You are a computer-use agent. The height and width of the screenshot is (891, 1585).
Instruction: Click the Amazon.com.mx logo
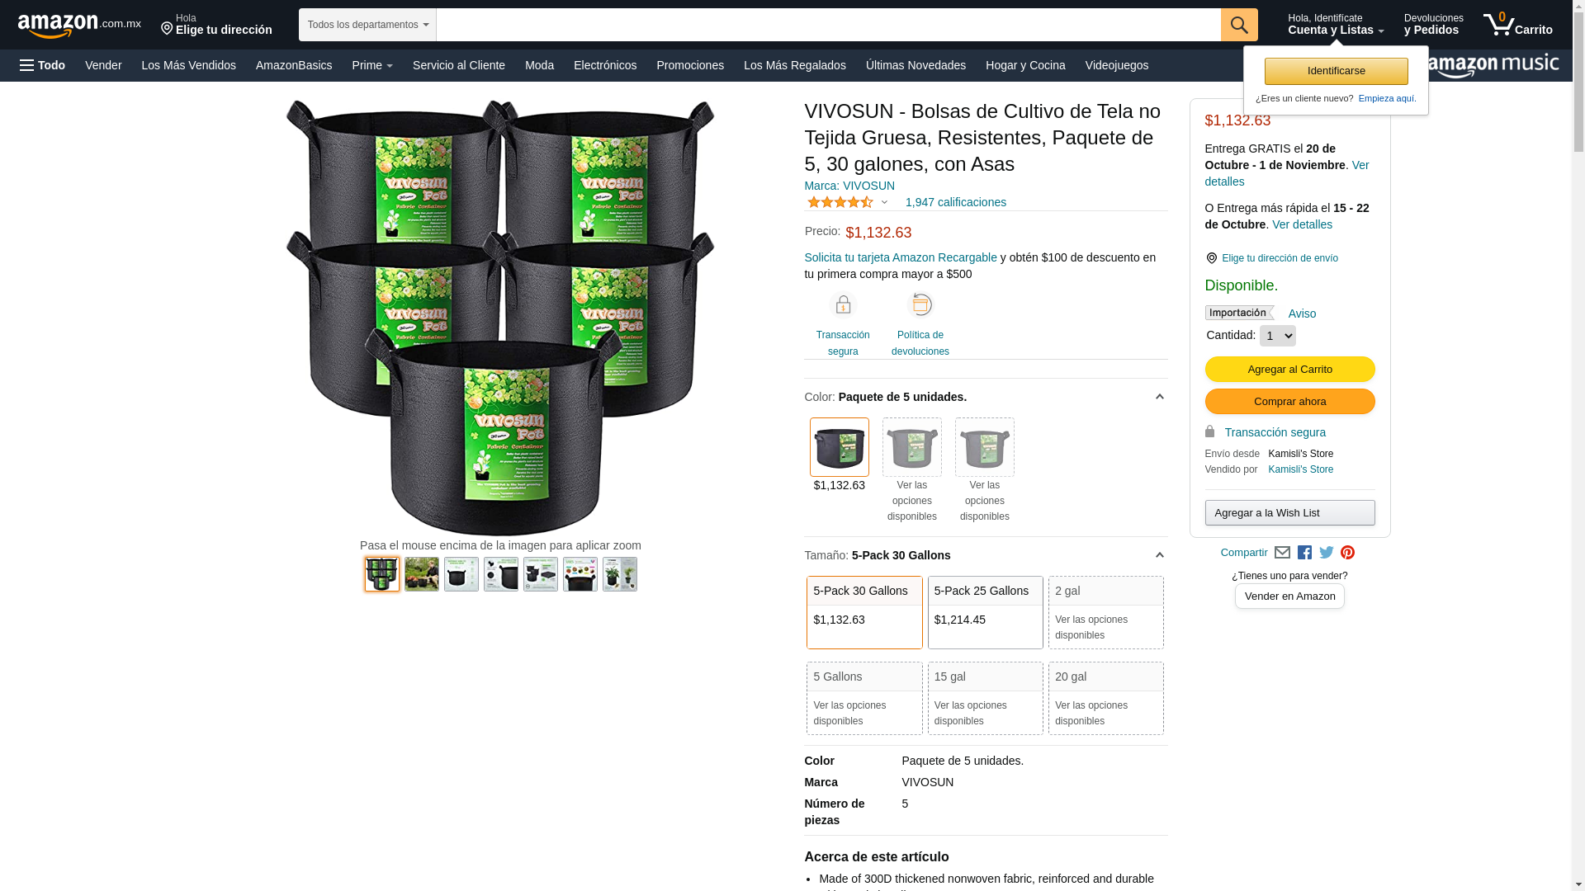[79, 25]
